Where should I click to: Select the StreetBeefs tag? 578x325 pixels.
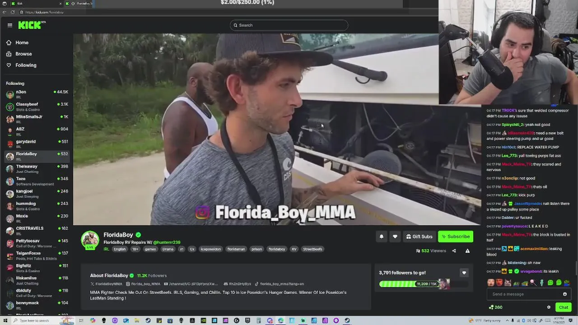(x=312, y=249)
